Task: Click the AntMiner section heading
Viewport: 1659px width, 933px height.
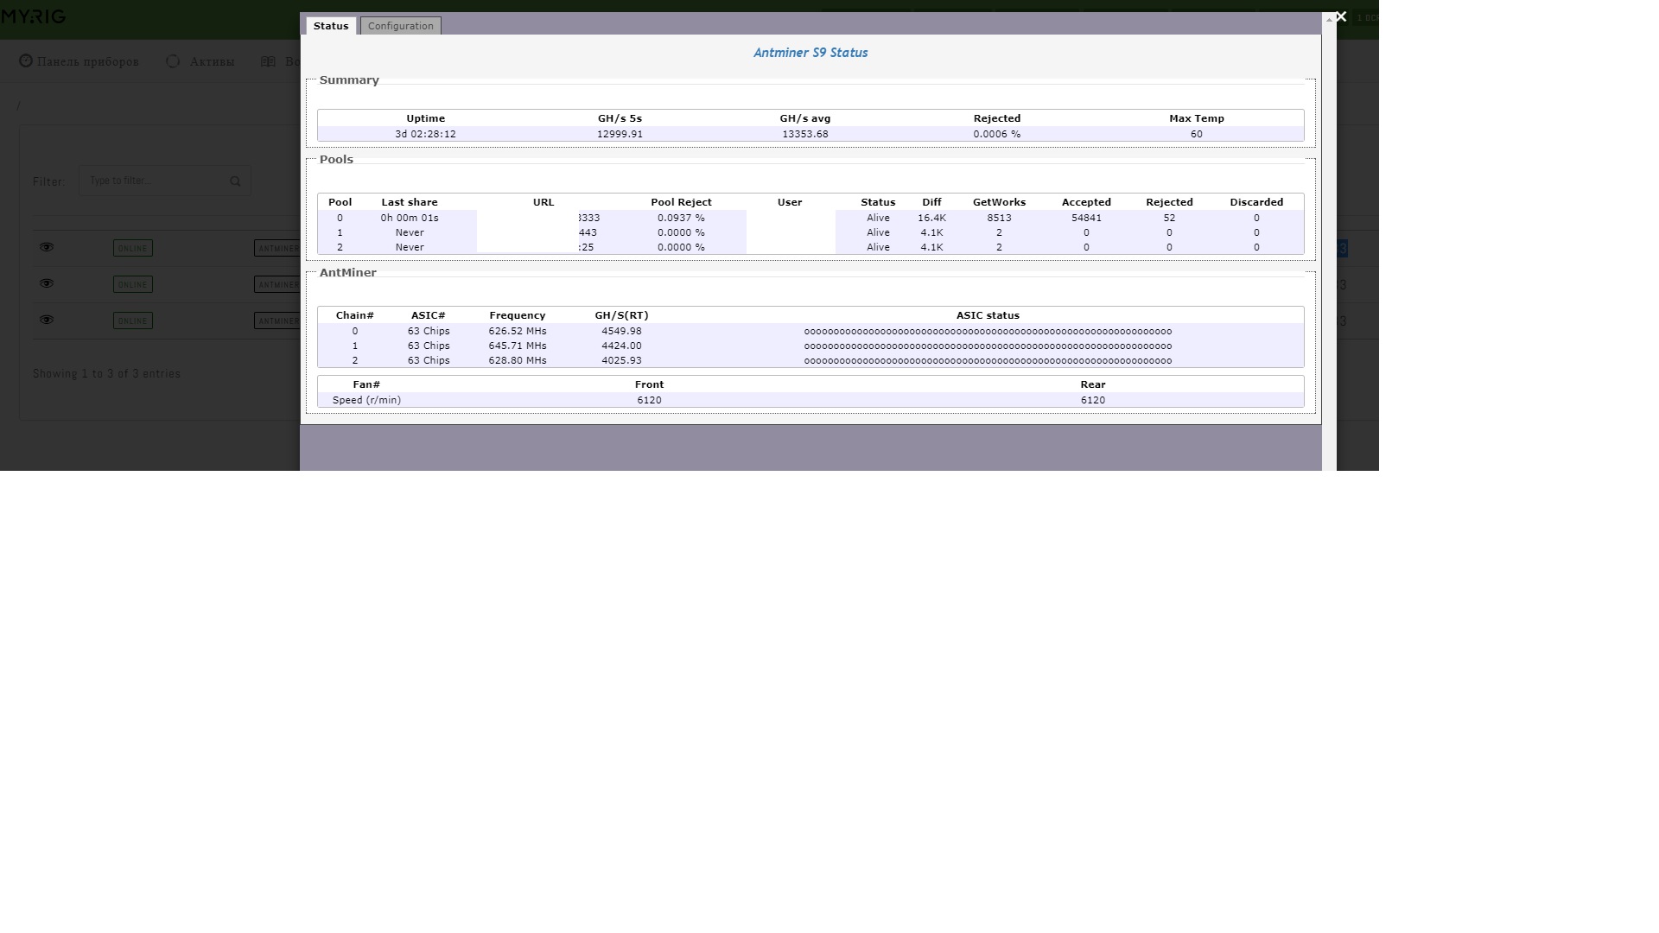Action: pos(347,273)
